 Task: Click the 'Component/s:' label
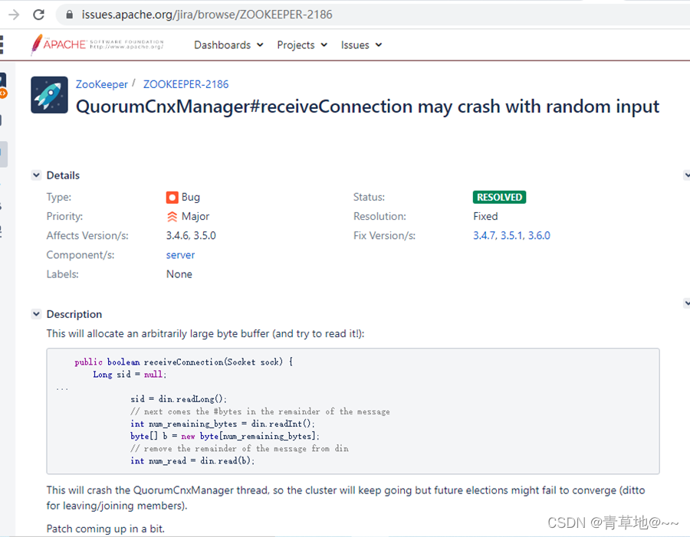pyautogui.click(x=80, y=255)
